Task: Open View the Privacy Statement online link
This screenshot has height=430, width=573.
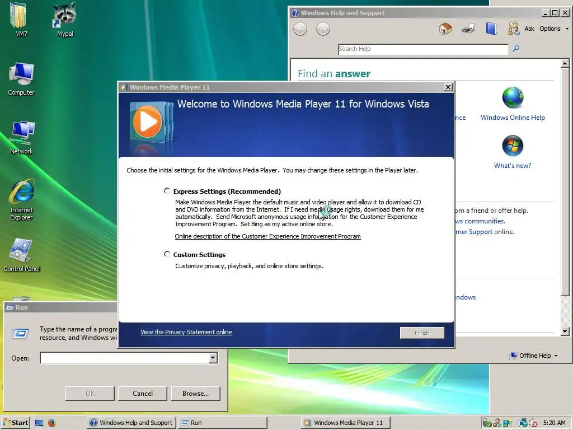Action: [186, 332]
